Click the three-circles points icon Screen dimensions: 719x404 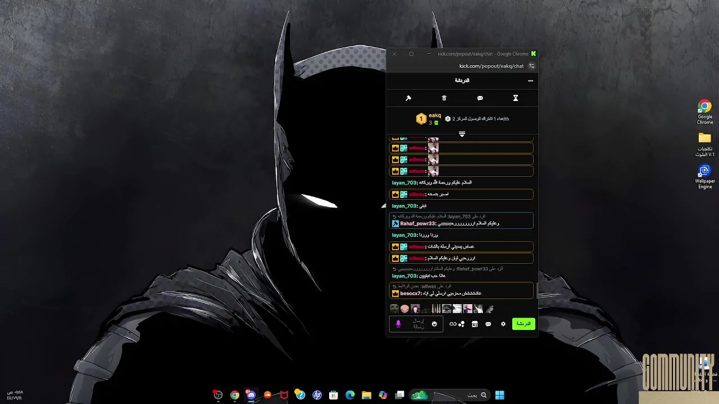[462, 324]
